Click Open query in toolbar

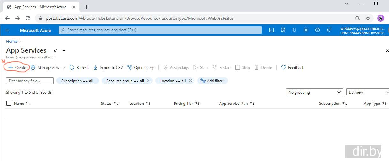(x=140, y=68)
